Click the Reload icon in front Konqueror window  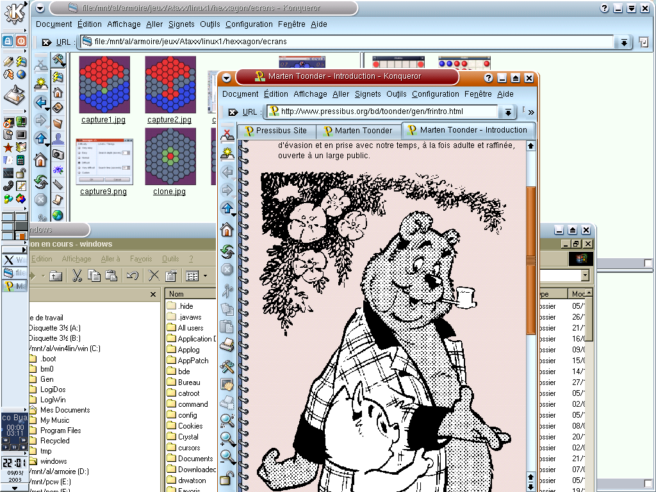pos(227,251)
